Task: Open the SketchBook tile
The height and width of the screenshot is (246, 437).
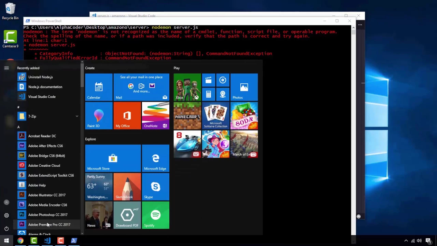Action: click(127, 187)
